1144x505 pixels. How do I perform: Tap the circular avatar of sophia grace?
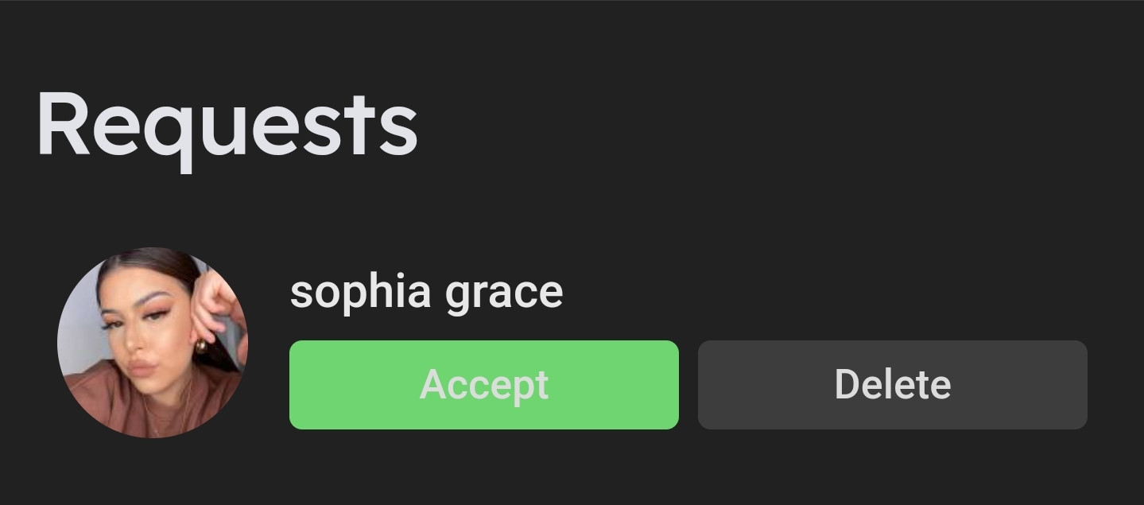[x=153, y=343]
